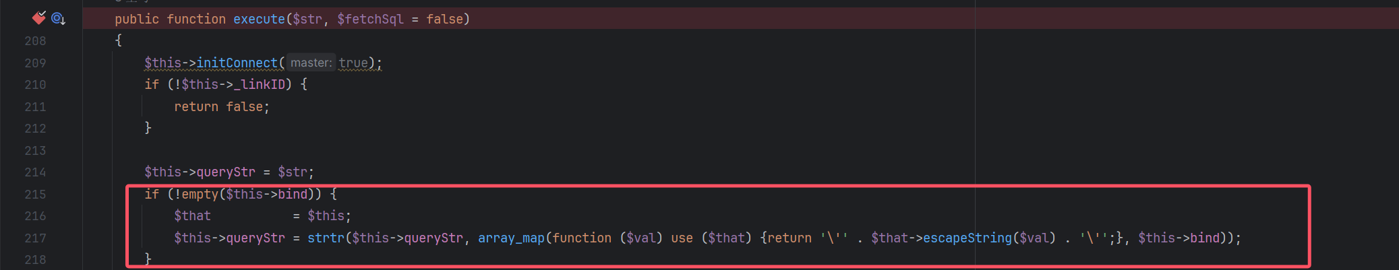
Task: Toggle the red breakpoint on execute line
Action: (38, 18)
